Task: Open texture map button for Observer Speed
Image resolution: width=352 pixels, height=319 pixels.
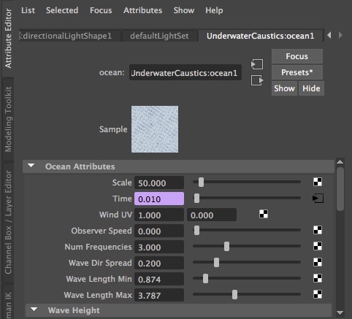Action: 318,230
